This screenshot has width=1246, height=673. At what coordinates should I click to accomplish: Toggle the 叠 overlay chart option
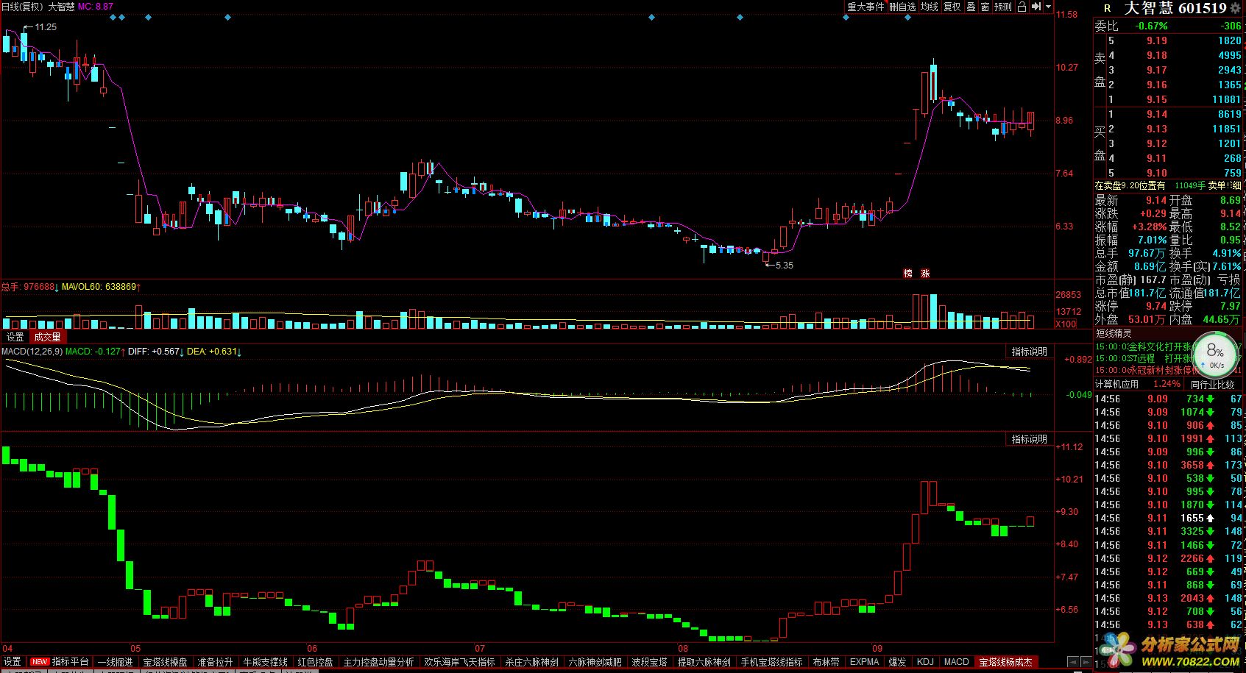click(x=971, y=7)
